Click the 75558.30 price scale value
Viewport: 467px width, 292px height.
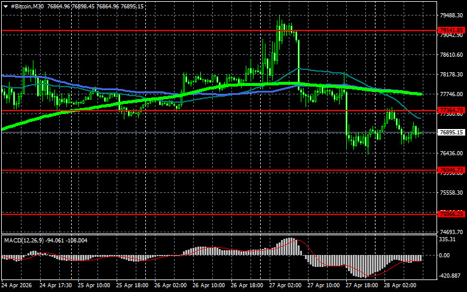pyautogui.click(x=451, y=193)
